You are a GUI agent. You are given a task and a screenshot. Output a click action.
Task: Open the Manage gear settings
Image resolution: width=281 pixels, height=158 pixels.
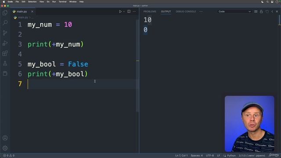[x=5, y=148]
